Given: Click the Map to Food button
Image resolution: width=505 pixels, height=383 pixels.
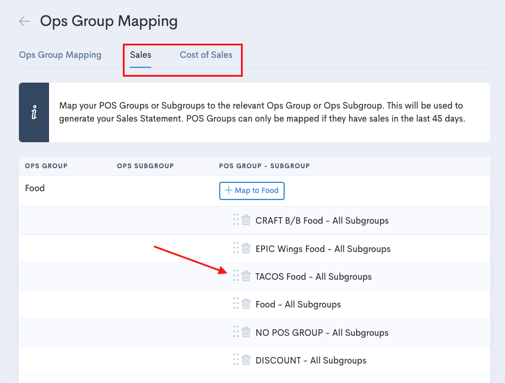Looking at the screenshot, I should [x=252, y=191].
